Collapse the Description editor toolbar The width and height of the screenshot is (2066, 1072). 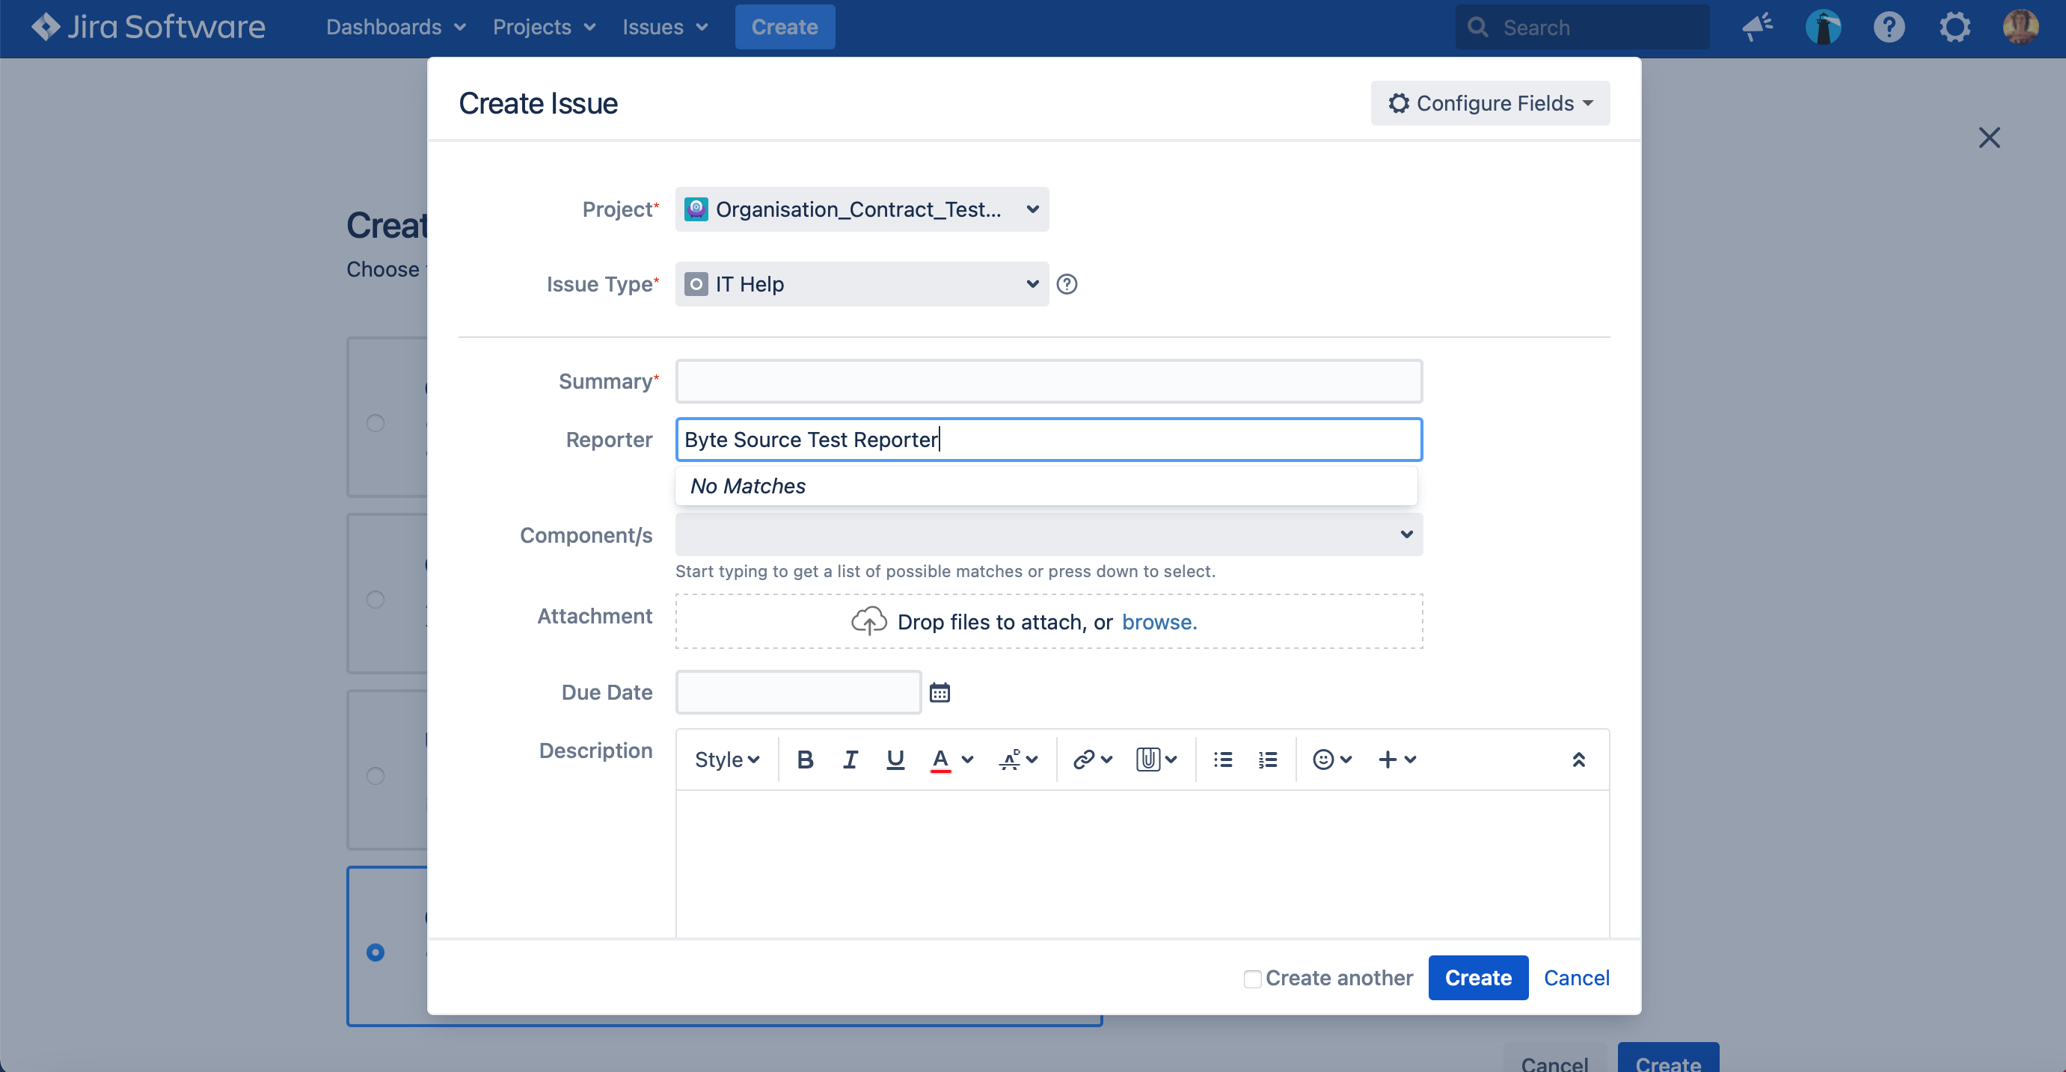click(1578, 760)
